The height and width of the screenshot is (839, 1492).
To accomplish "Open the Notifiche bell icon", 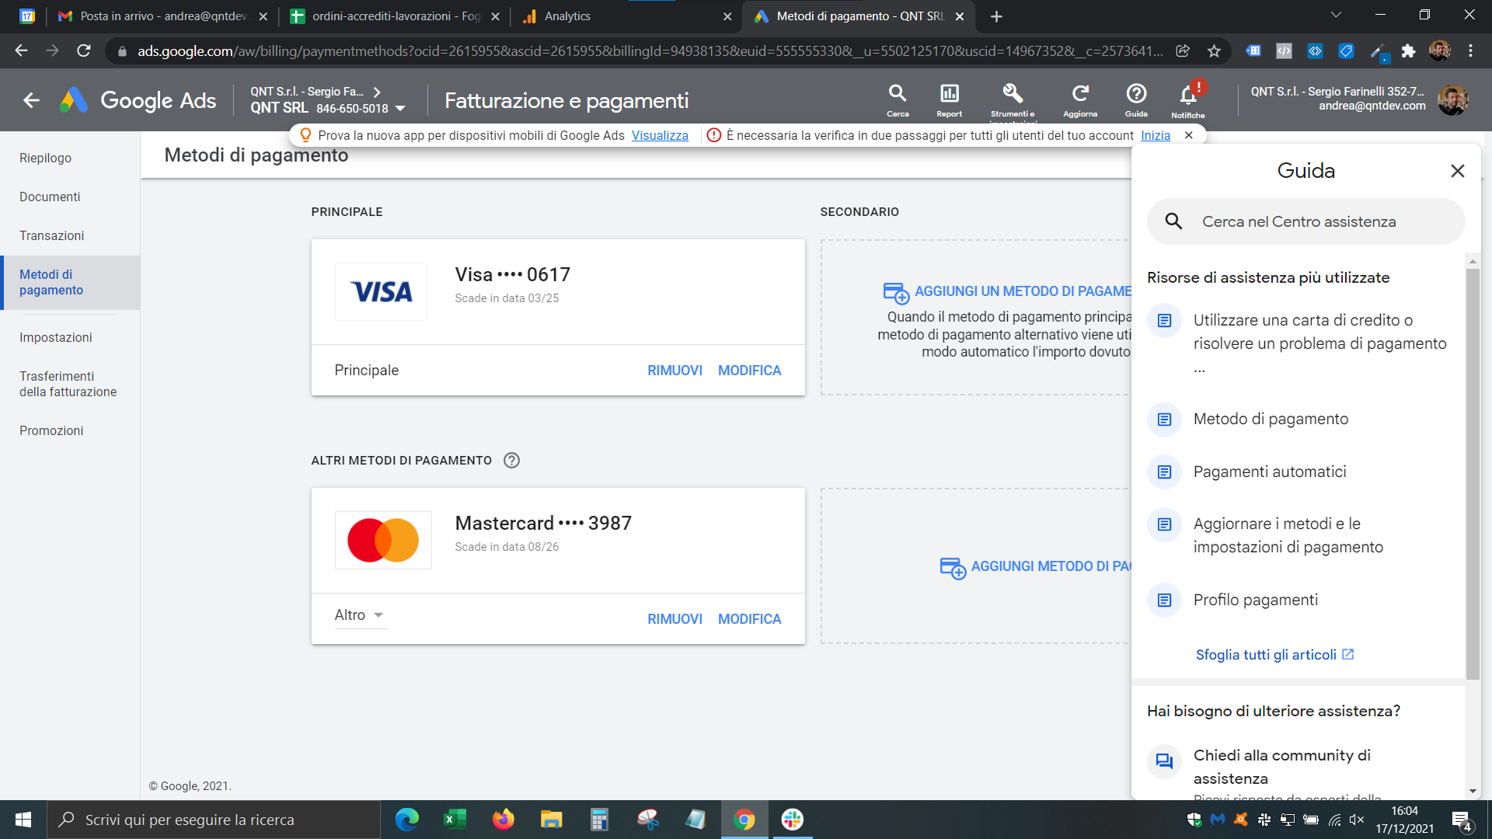I will point(1188,95).
